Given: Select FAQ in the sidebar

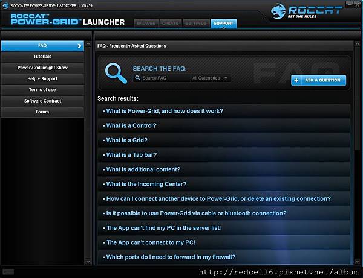Looking at the screenshot, I should [42, 46].
